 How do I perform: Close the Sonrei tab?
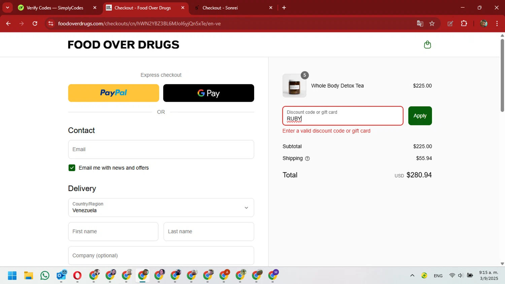tap(271, 8)
